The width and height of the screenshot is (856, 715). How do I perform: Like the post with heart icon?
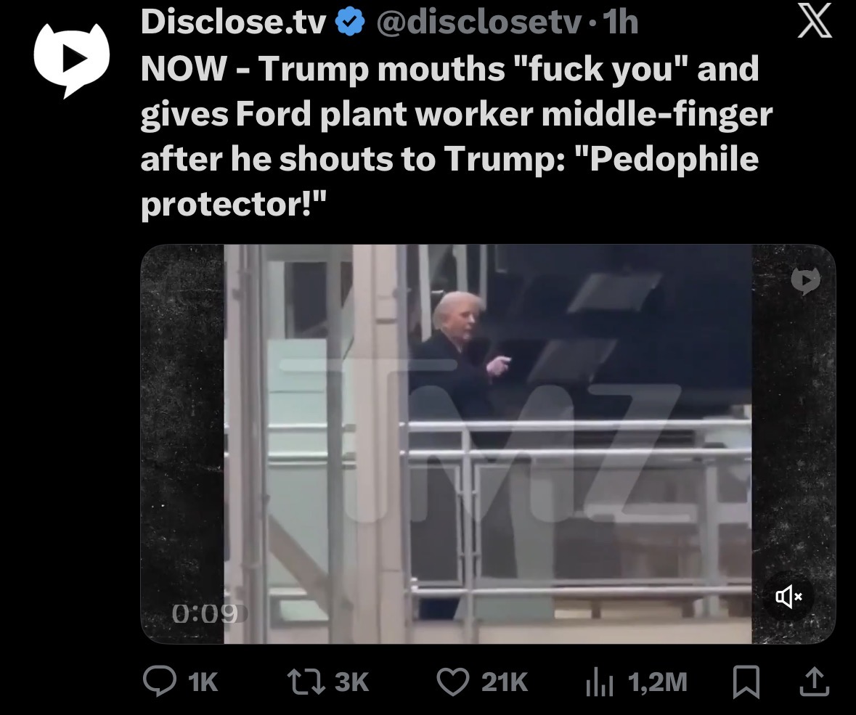coord(452,682)
